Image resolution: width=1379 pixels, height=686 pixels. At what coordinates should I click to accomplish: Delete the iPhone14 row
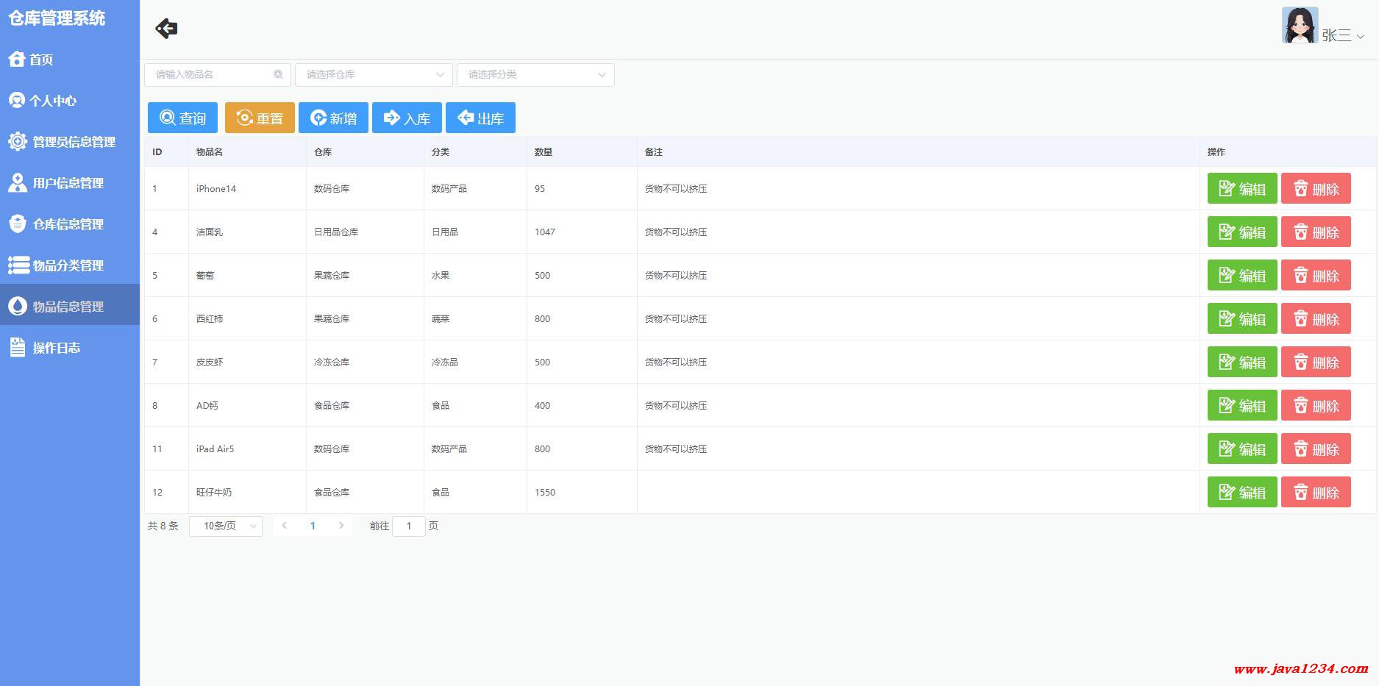click(1316, 188)
